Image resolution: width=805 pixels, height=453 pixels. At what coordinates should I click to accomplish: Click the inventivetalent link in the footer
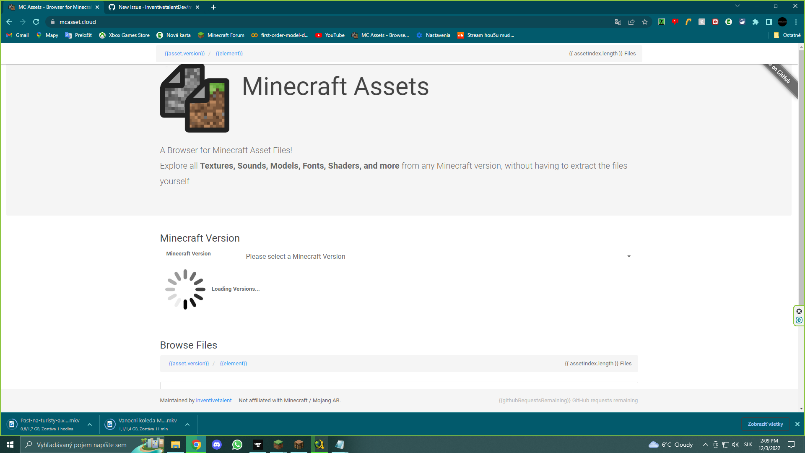click(x=214, y=400)
